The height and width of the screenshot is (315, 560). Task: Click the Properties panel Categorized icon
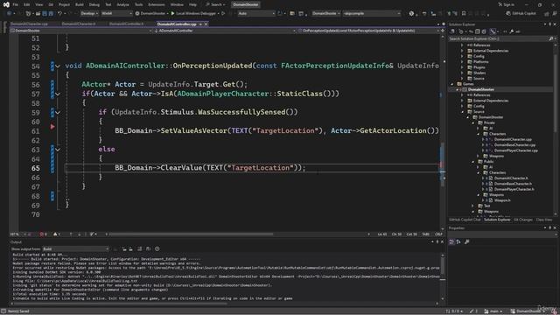click(x=451, y=242)
